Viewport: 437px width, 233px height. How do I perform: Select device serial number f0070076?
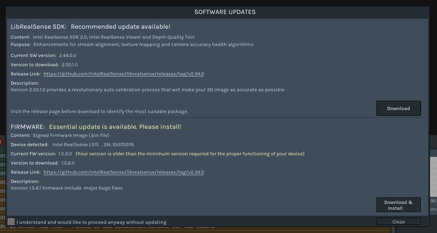point(123,145)
